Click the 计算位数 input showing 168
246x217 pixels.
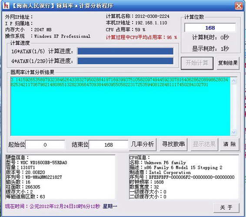tap(210, 28)
